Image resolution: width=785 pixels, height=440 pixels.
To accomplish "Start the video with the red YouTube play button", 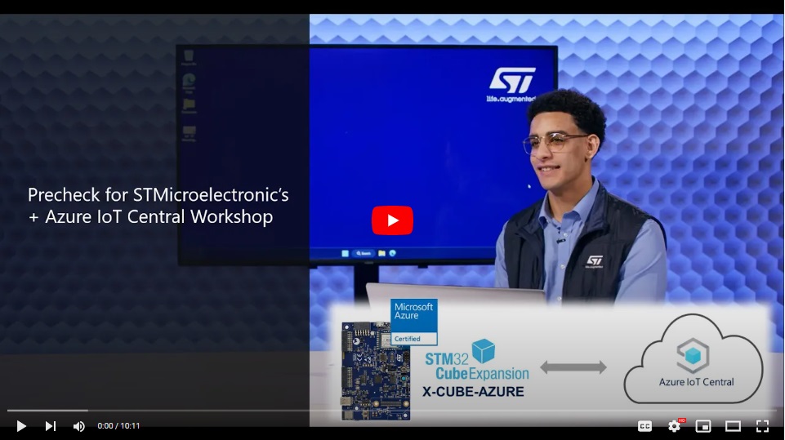I will coord(392,220).
